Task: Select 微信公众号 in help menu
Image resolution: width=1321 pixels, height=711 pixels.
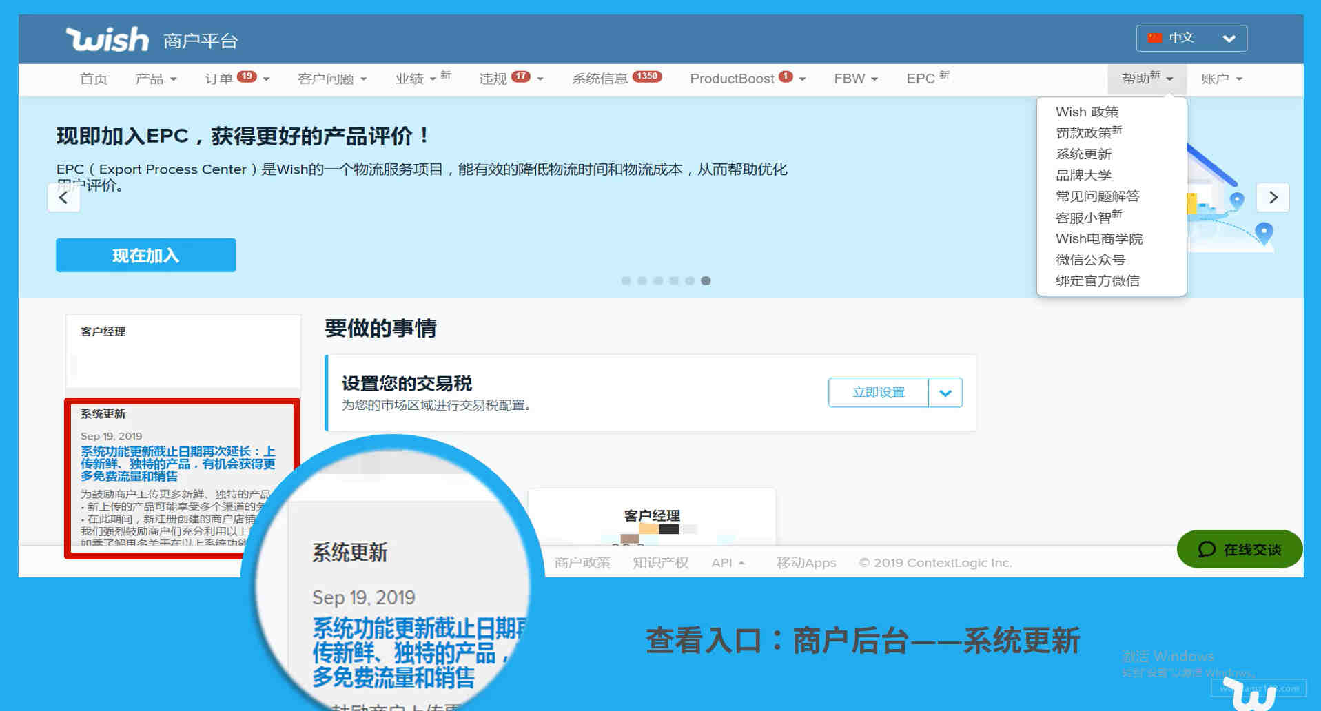Action: point(1090,260)
